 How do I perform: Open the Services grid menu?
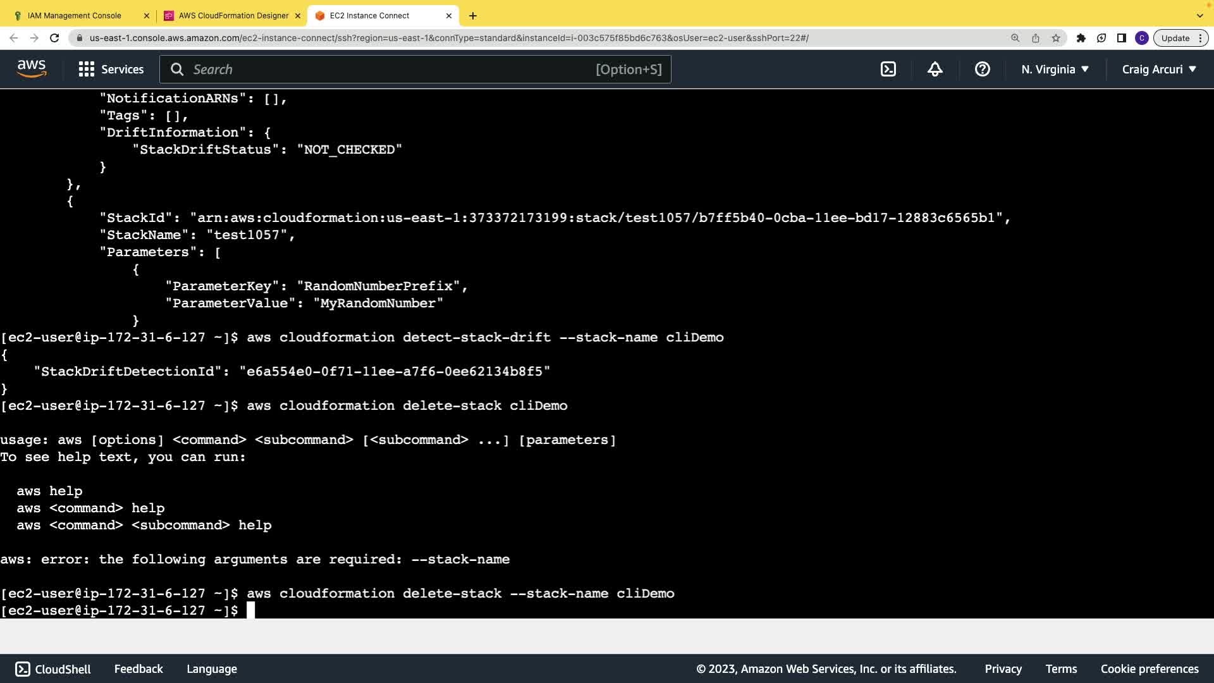click(111, 70)
